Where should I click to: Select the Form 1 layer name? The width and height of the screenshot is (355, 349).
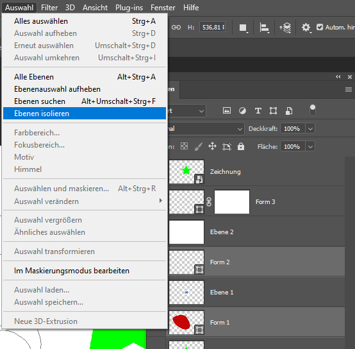point(220,323)
